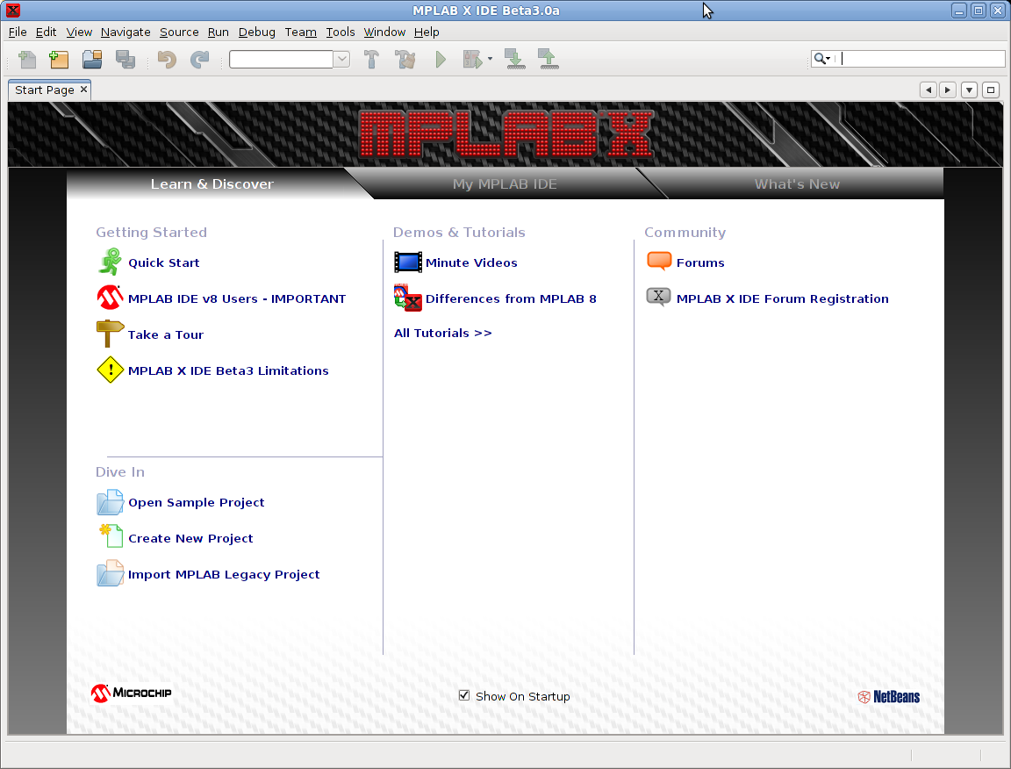Open the Run menu
1011x769 pixels.
(x=218, y=32)
